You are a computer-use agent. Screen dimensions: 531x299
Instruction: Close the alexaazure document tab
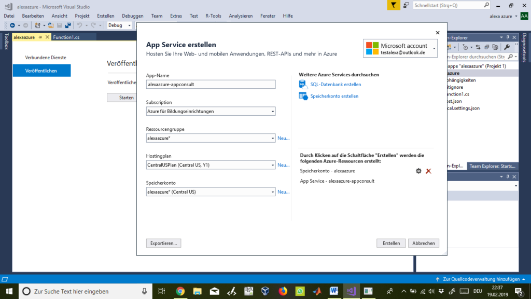click(47, 37)
